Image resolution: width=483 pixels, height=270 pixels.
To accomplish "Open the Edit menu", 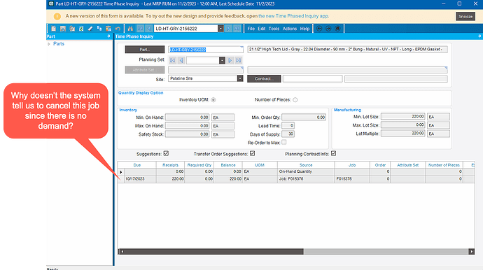I will point(262,29).
